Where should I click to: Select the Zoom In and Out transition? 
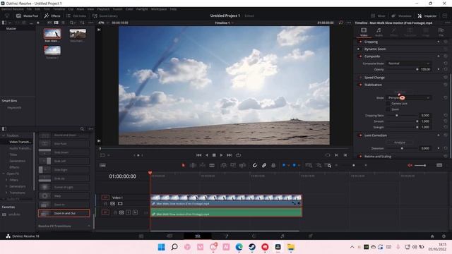click(x=64, y=213)
